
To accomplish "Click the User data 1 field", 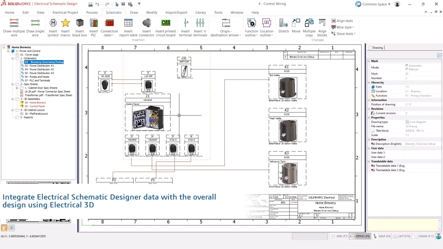I will coord(423,153).
